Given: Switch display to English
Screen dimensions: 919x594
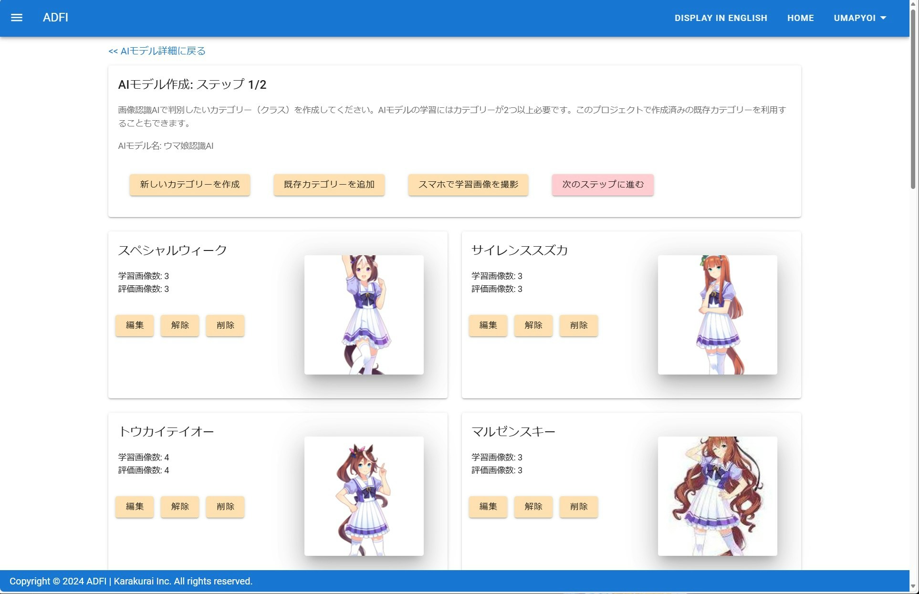Looking at the screenshot, I should point(721,18).
